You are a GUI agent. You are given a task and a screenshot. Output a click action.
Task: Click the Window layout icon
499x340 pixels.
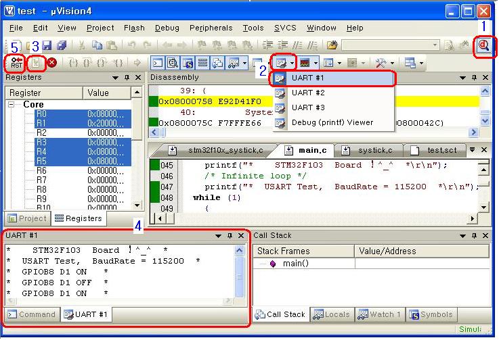[410, 63]
